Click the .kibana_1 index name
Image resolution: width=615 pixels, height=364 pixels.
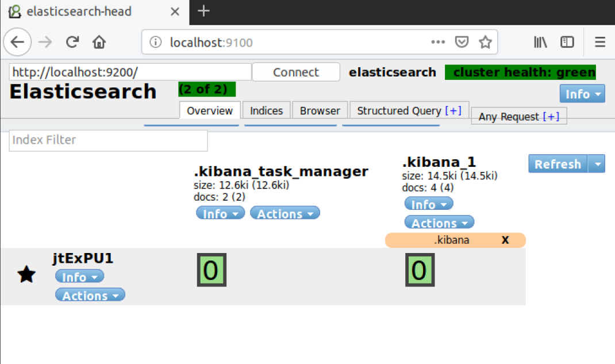point(439,162)
